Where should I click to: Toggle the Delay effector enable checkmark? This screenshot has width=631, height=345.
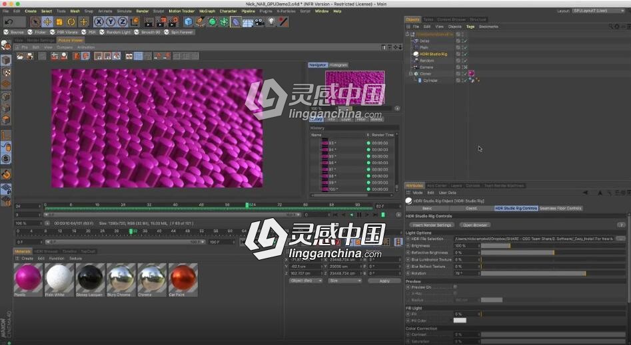click(x=465, y=41)
